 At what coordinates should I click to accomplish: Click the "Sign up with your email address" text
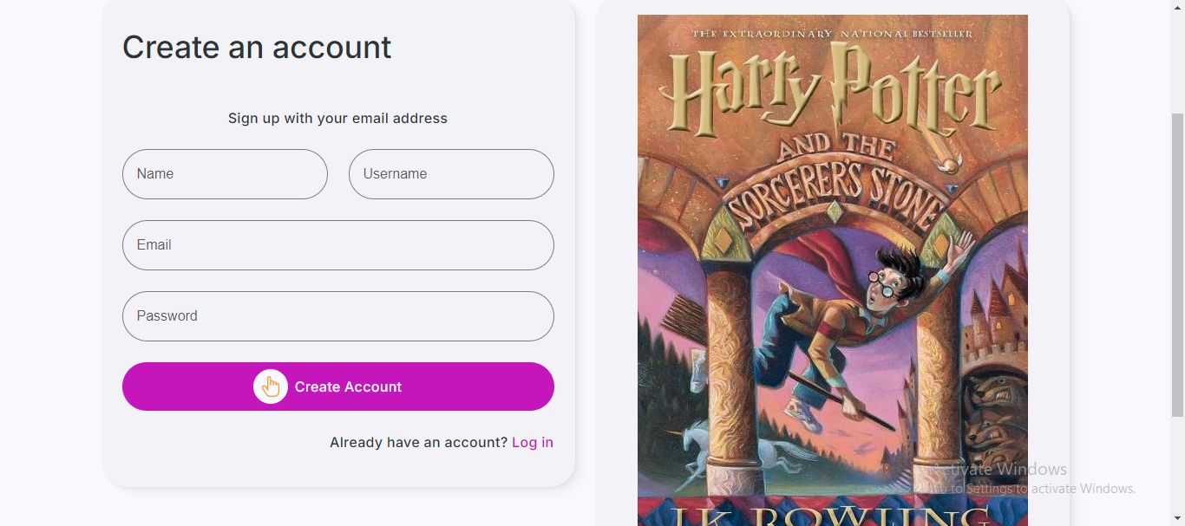[x=337, y=118]
